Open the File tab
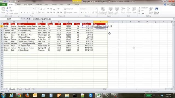This screenshot has height=98, width=175. 4,5
